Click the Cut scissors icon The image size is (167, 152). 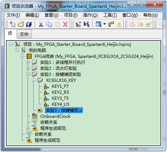pyautogui.click(x=41, y=24)
